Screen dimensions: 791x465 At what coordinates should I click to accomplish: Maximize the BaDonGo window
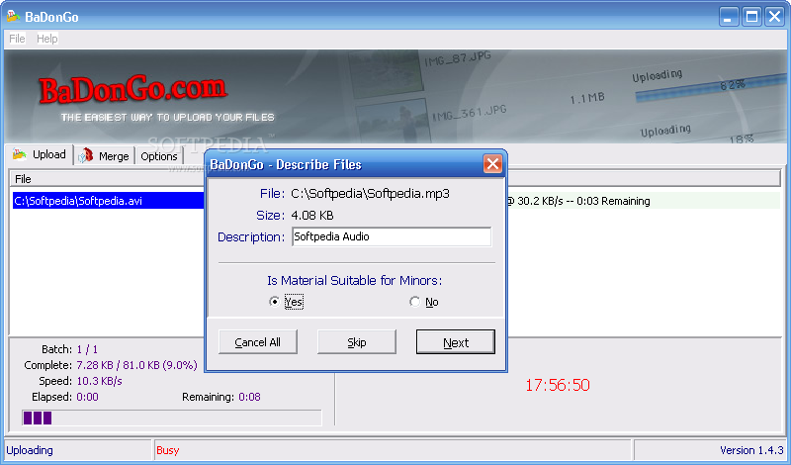click(x=751, y=17)
